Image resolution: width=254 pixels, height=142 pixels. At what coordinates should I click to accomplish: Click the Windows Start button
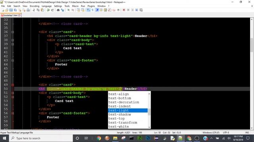tap(4, 138)
